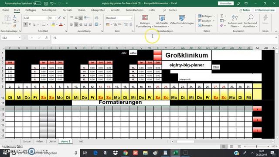Decrease font size with smaller A icon
279x157 pixels.
click(x=64, y=18)
